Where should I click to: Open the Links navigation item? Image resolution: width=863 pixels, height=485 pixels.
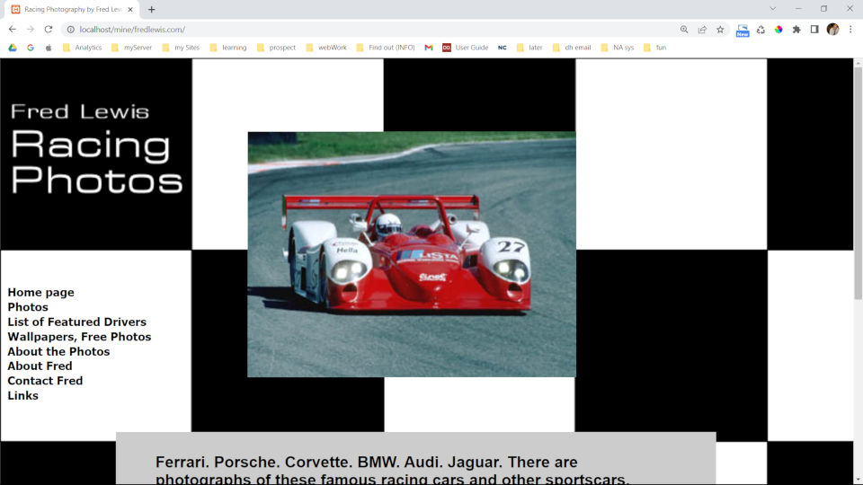22,396
